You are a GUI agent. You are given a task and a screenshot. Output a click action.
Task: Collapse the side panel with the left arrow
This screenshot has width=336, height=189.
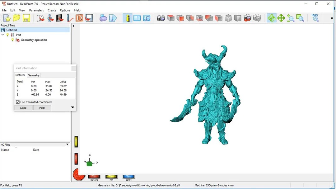(73, 26)
